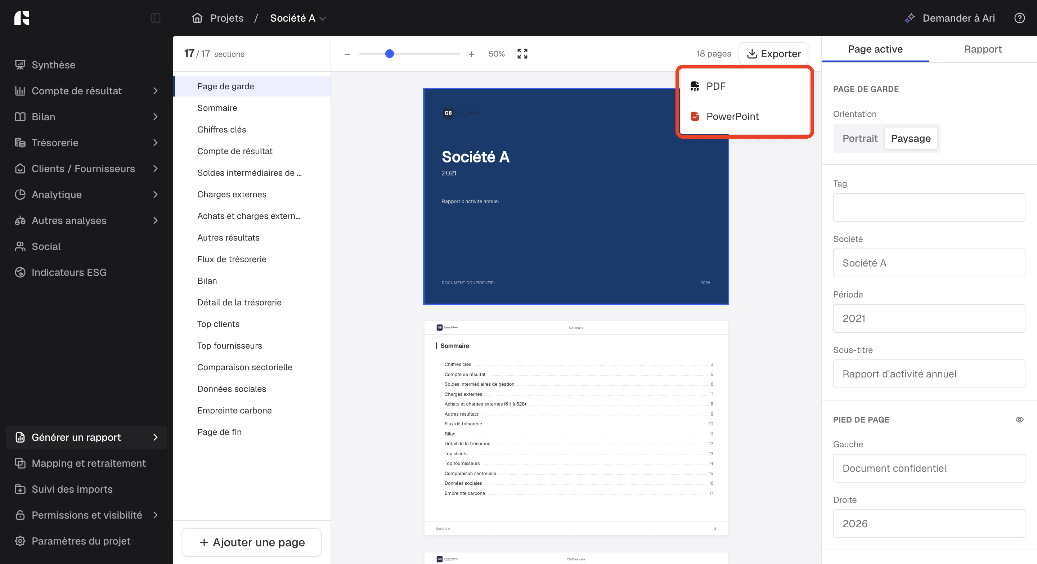1037x564 pixels.
Task: Click the fullscreen expand icon
Action: click(x=522, y=54)
